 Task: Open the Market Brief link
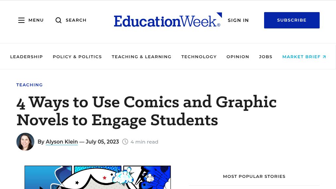pyautogui.click(x=301, y=57)
